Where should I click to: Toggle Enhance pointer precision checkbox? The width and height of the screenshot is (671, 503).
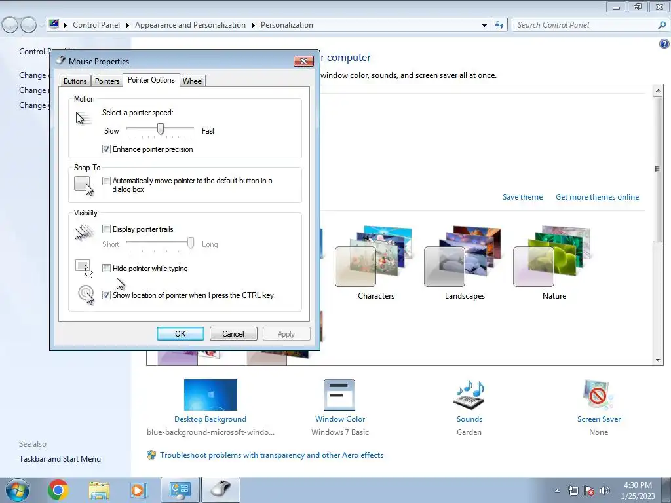[x=107, y=149]
